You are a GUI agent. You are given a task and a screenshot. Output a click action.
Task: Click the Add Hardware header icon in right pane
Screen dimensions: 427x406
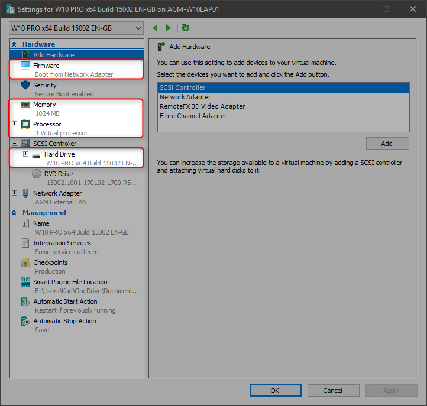point(161,47)
